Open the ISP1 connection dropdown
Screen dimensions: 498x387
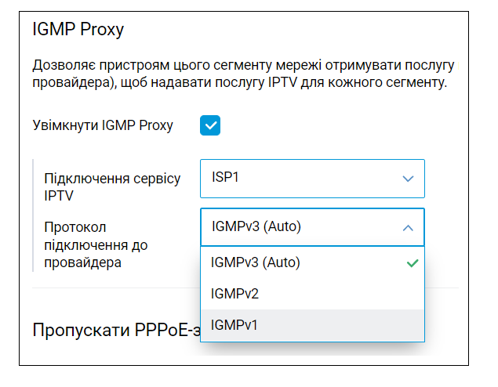(x=312, y=179)
